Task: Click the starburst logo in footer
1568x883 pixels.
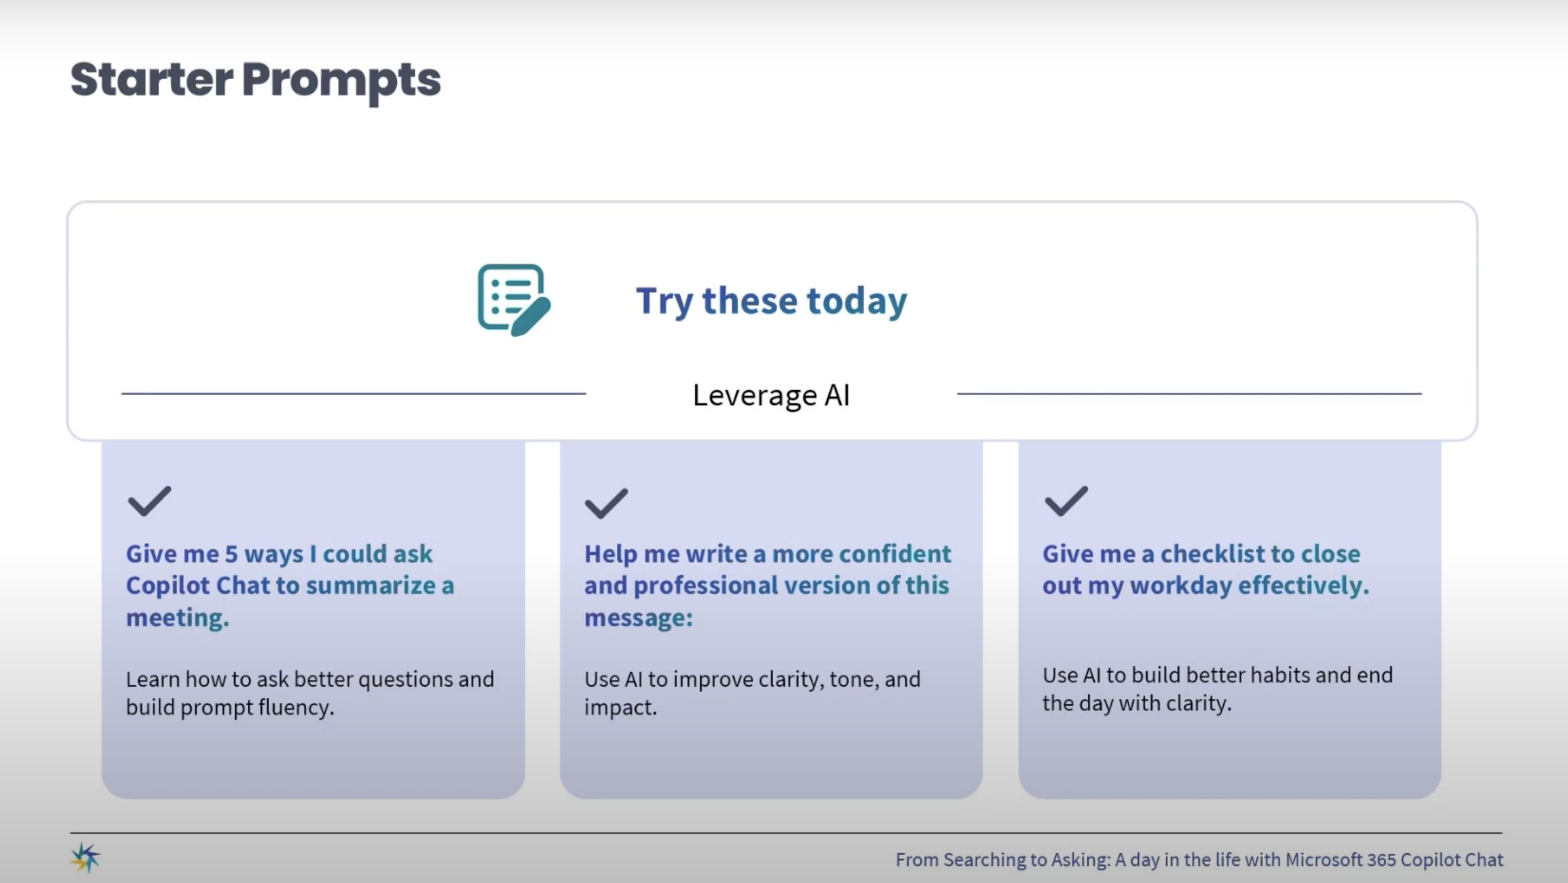Action: click(85, 858)
